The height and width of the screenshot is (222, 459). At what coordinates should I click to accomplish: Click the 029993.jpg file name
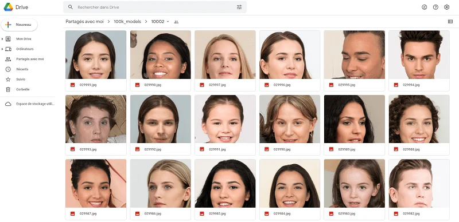pos(88,149)
